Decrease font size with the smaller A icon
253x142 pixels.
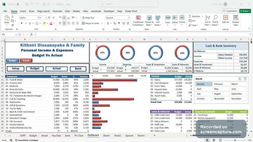54,18
